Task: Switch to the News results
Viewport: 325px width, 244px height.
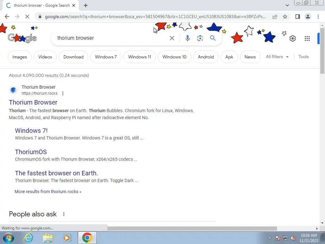Action: click(x=250, y=57)
